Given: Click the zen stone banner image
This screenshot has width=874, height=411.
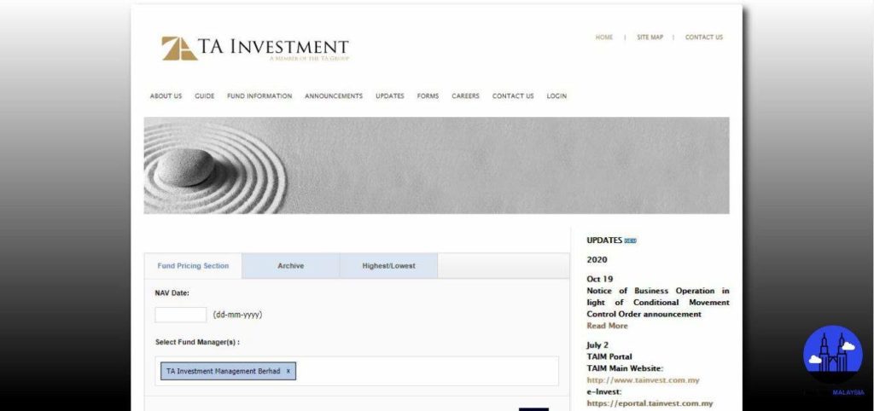Looking at the screenshot, I should point(436,165).
